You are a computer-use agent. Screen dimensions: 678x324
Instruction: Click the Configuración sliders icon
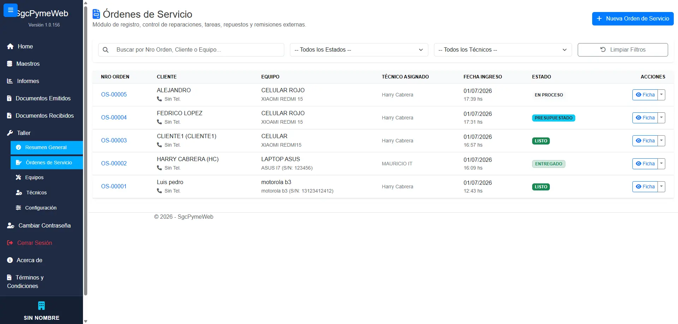coord(19,208)
